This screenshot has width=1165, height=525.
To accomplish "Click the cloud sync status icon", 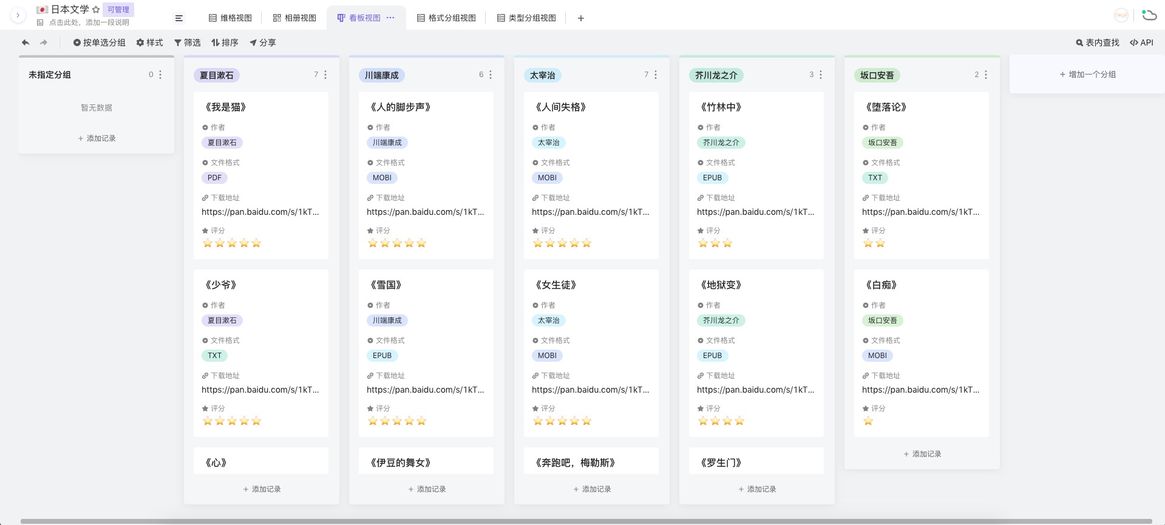I will (x=1149, y=15).
